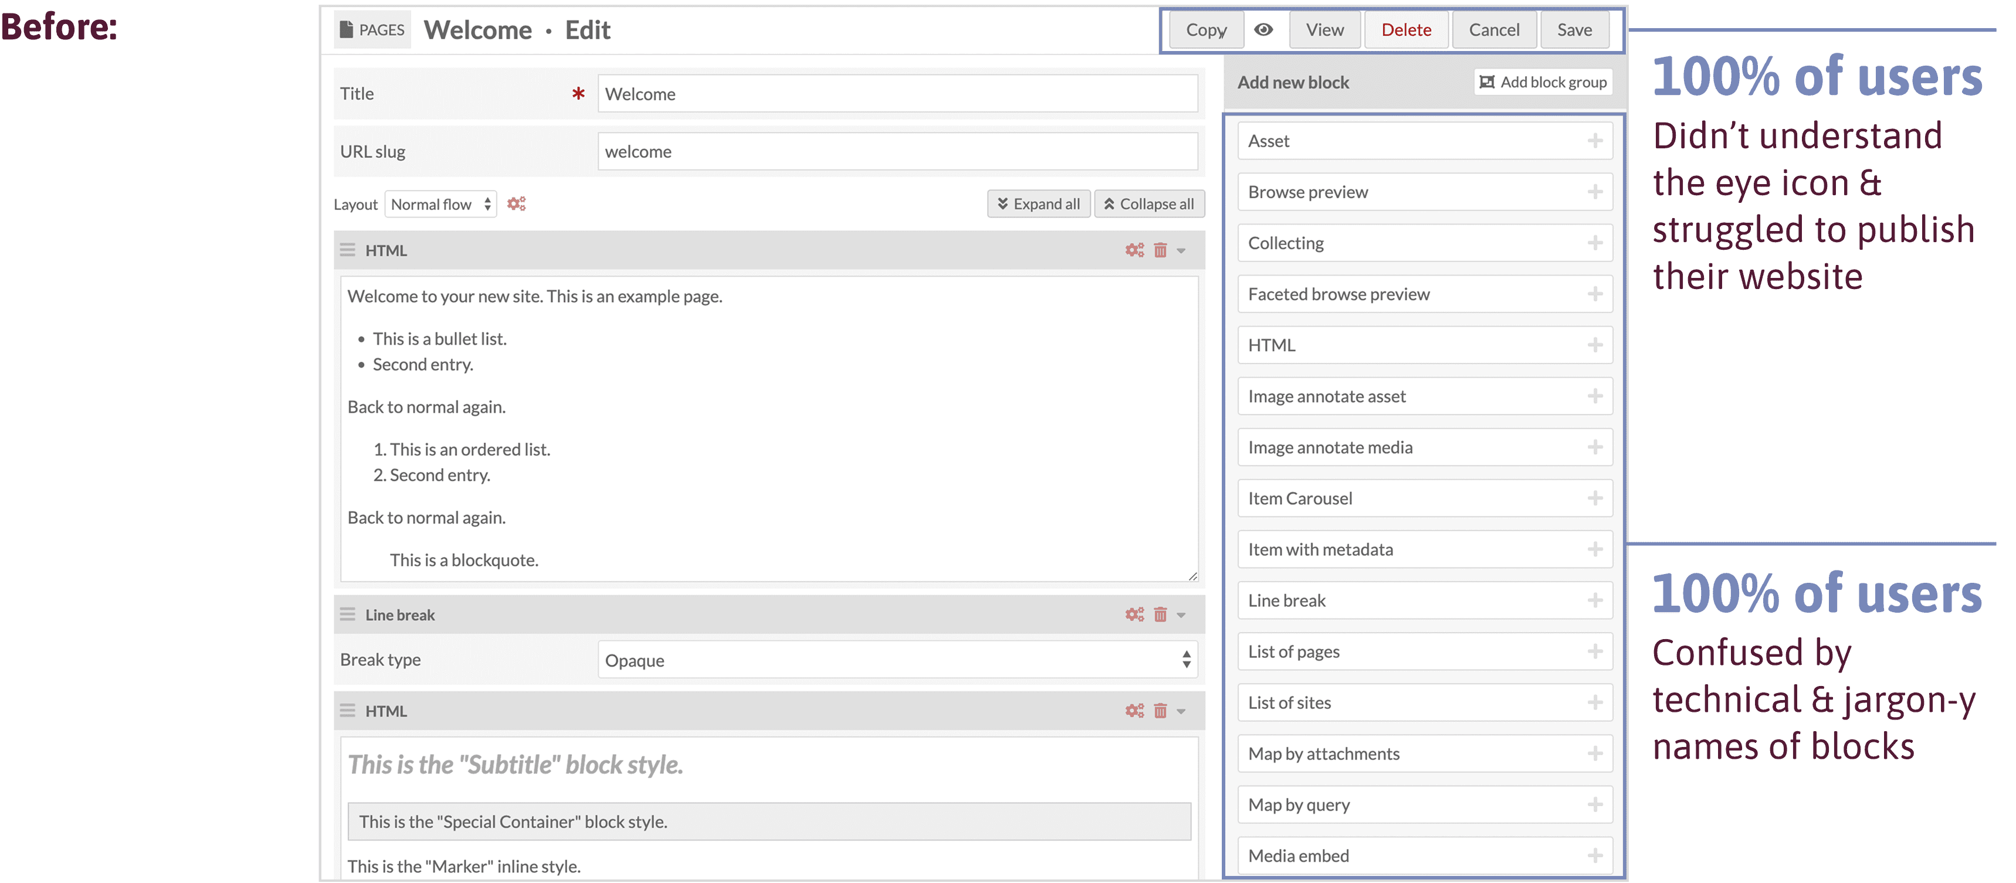The image size is (2016, 883).
Task: Click the Copy button
Action: [x=1206, y=30]
